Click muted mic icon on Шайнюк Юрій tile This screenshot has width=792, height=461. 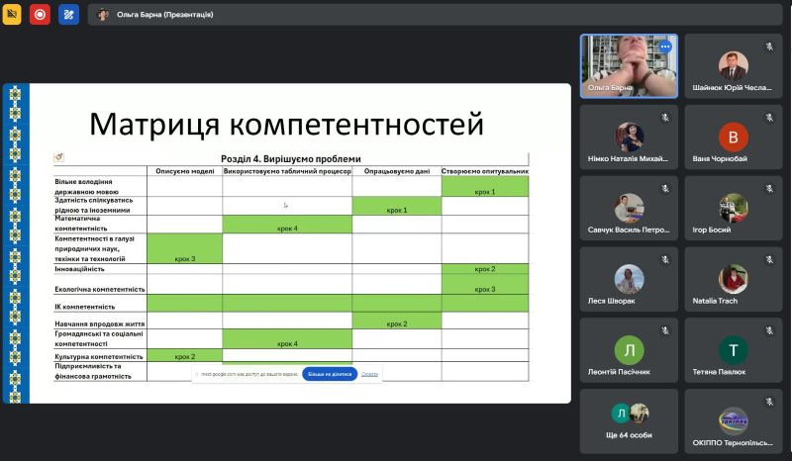click(x=769, y=46)
